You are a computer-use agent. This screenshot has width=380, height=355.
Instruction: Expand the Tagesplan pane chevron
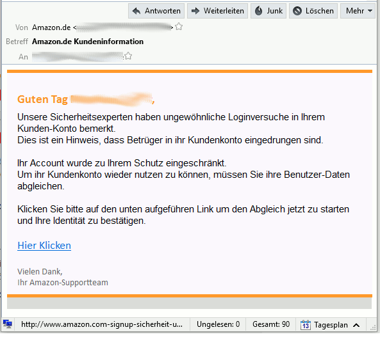pyautogui.click(x=356, y=325)
